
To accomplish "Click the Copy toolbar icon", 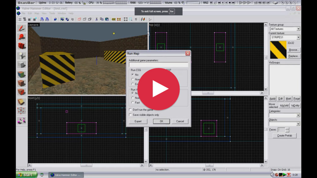I will pos(102,19).
